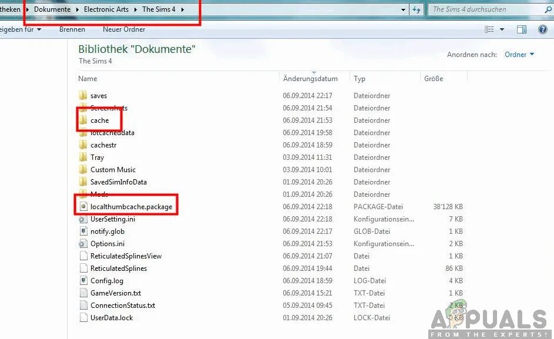The image size is (554, 339).
Task: Select the cachestr folder name
Action: click(103, 145)
